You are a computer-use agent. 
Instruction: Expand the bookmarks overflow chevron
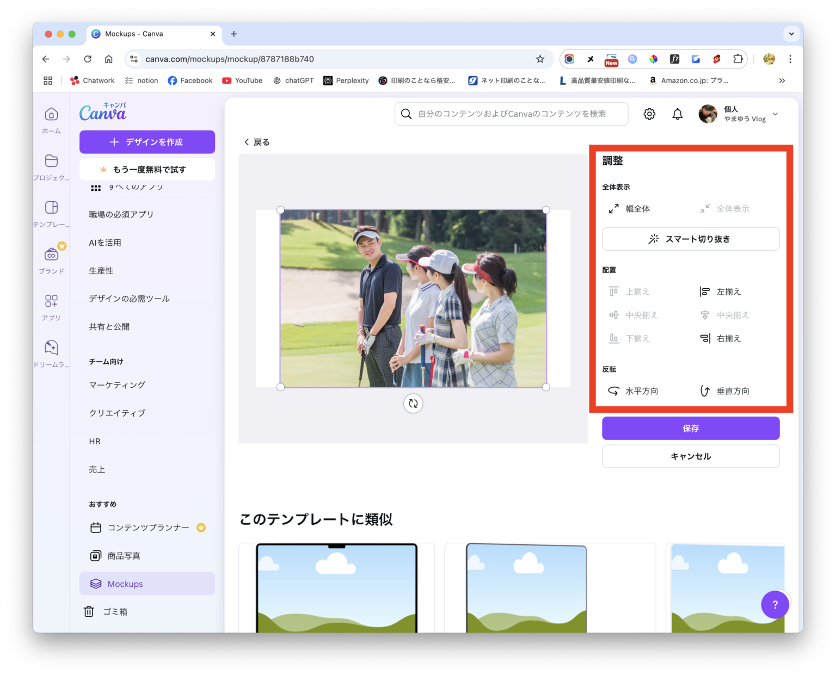point(782,80)
